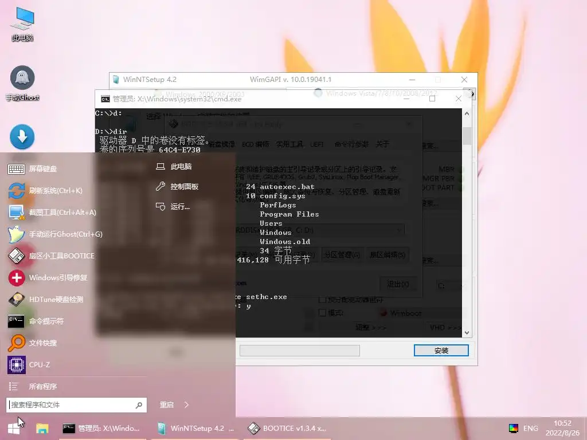Switch to BOOTICE v1.3.4 taskbar button
The width and height of the screenshot is (587, 440).
click(288, 429)
